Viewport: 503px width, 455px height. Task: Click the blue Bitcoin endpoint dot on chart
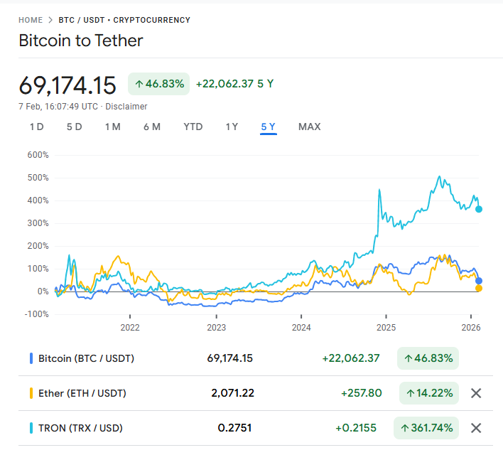(x=479, y=281)
